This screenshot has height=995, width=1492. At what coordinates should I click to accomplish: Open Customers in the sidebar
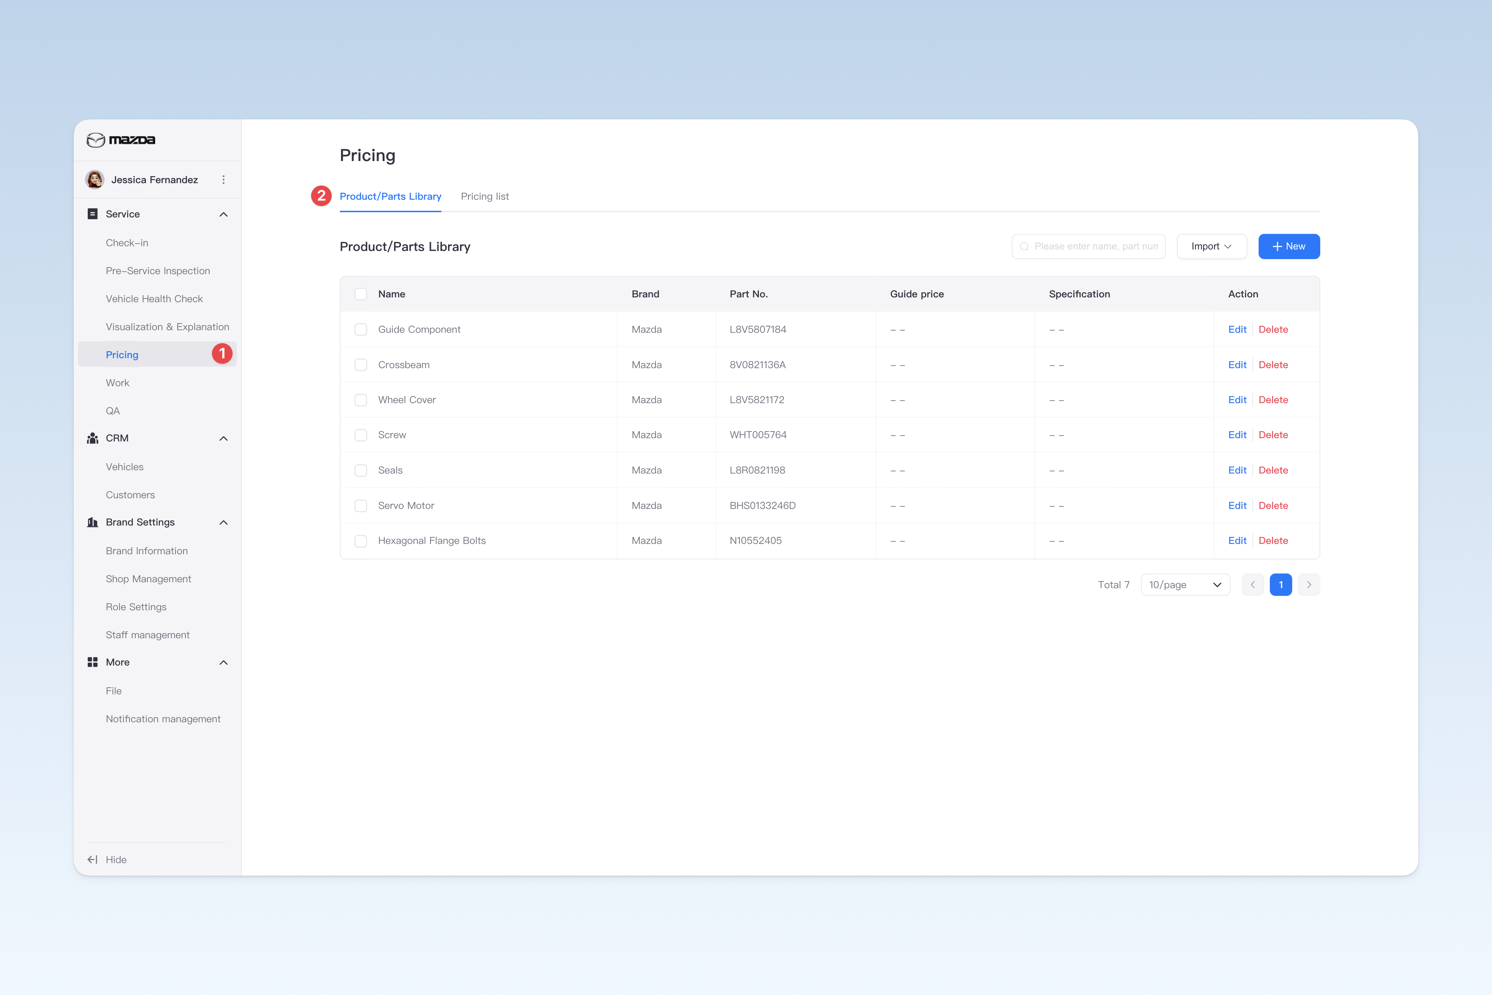click(x=130, y=494)
